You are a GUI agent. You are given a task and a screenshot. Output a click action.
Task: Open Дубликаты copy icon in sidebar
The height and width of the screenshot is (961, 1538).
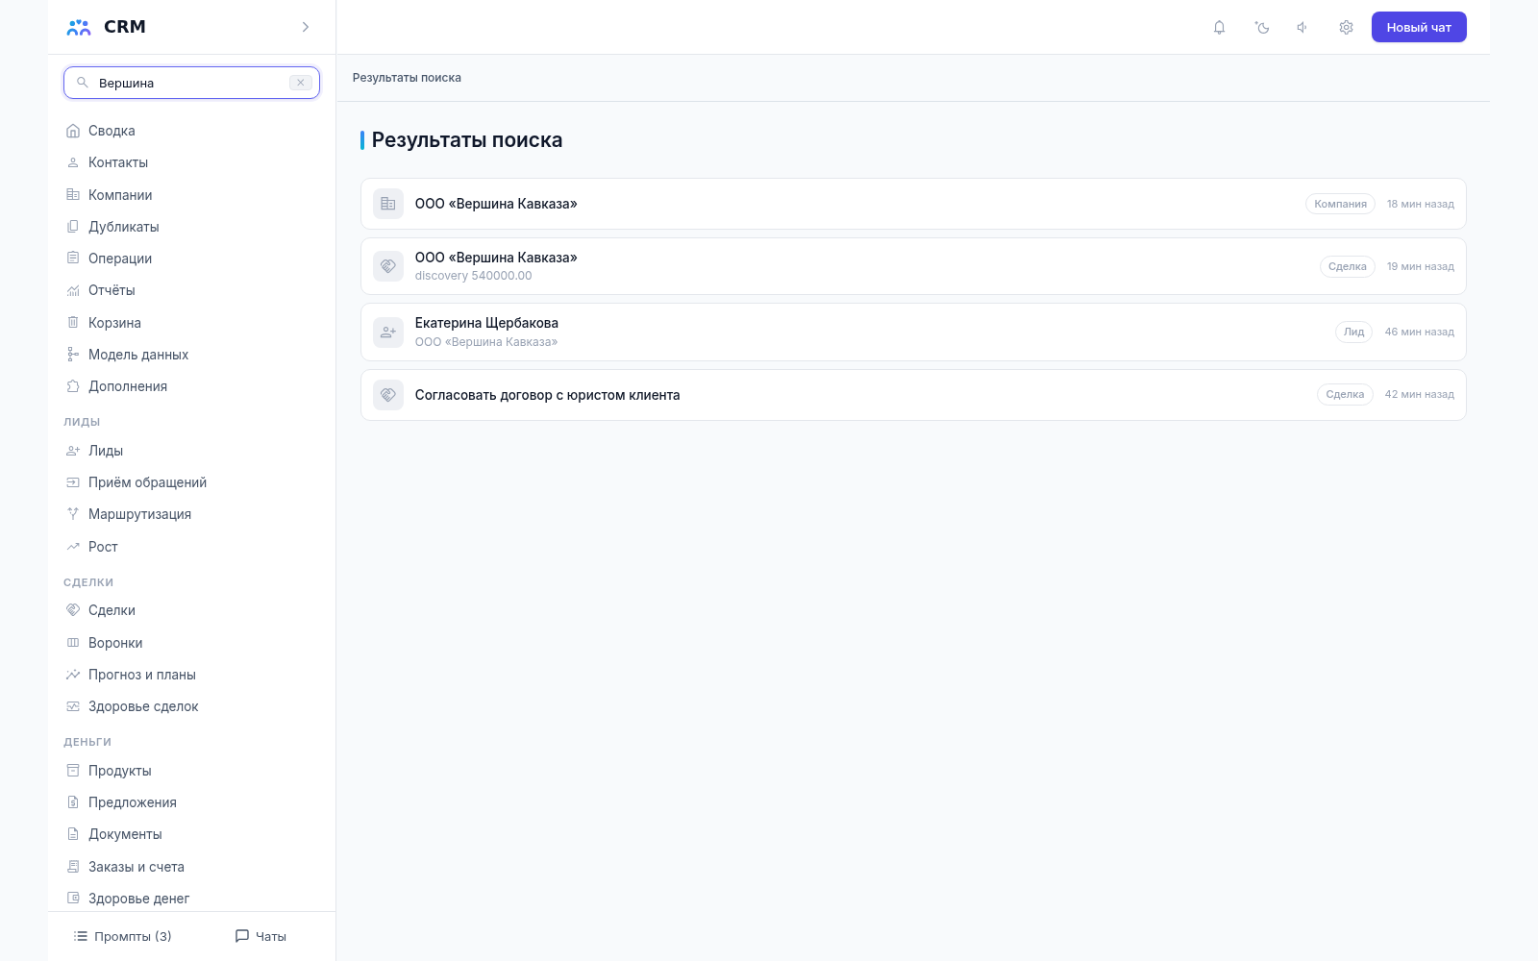(x=73, y=227)
